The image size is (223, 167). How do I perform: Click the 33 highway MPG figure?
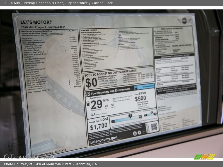tap(113, 105)
